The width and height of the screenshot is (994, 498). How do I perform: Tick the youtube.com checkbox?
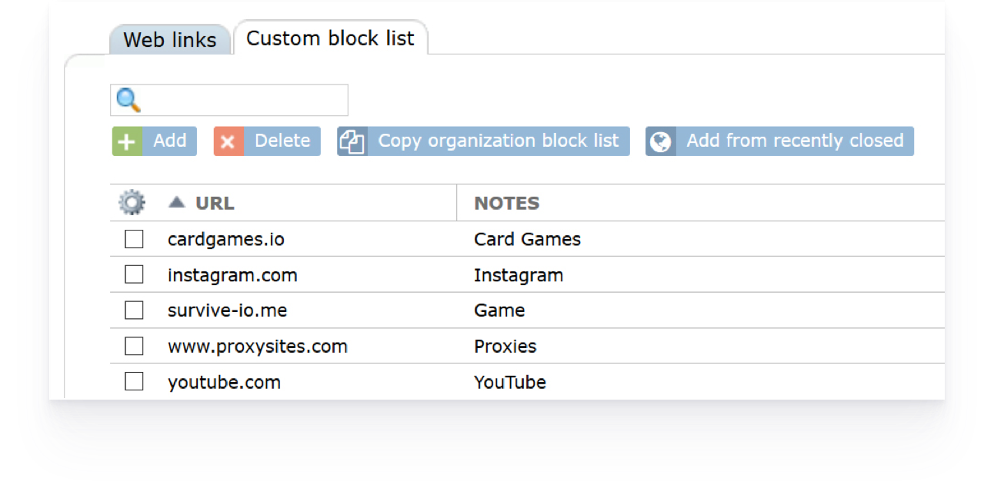point(134,382)
